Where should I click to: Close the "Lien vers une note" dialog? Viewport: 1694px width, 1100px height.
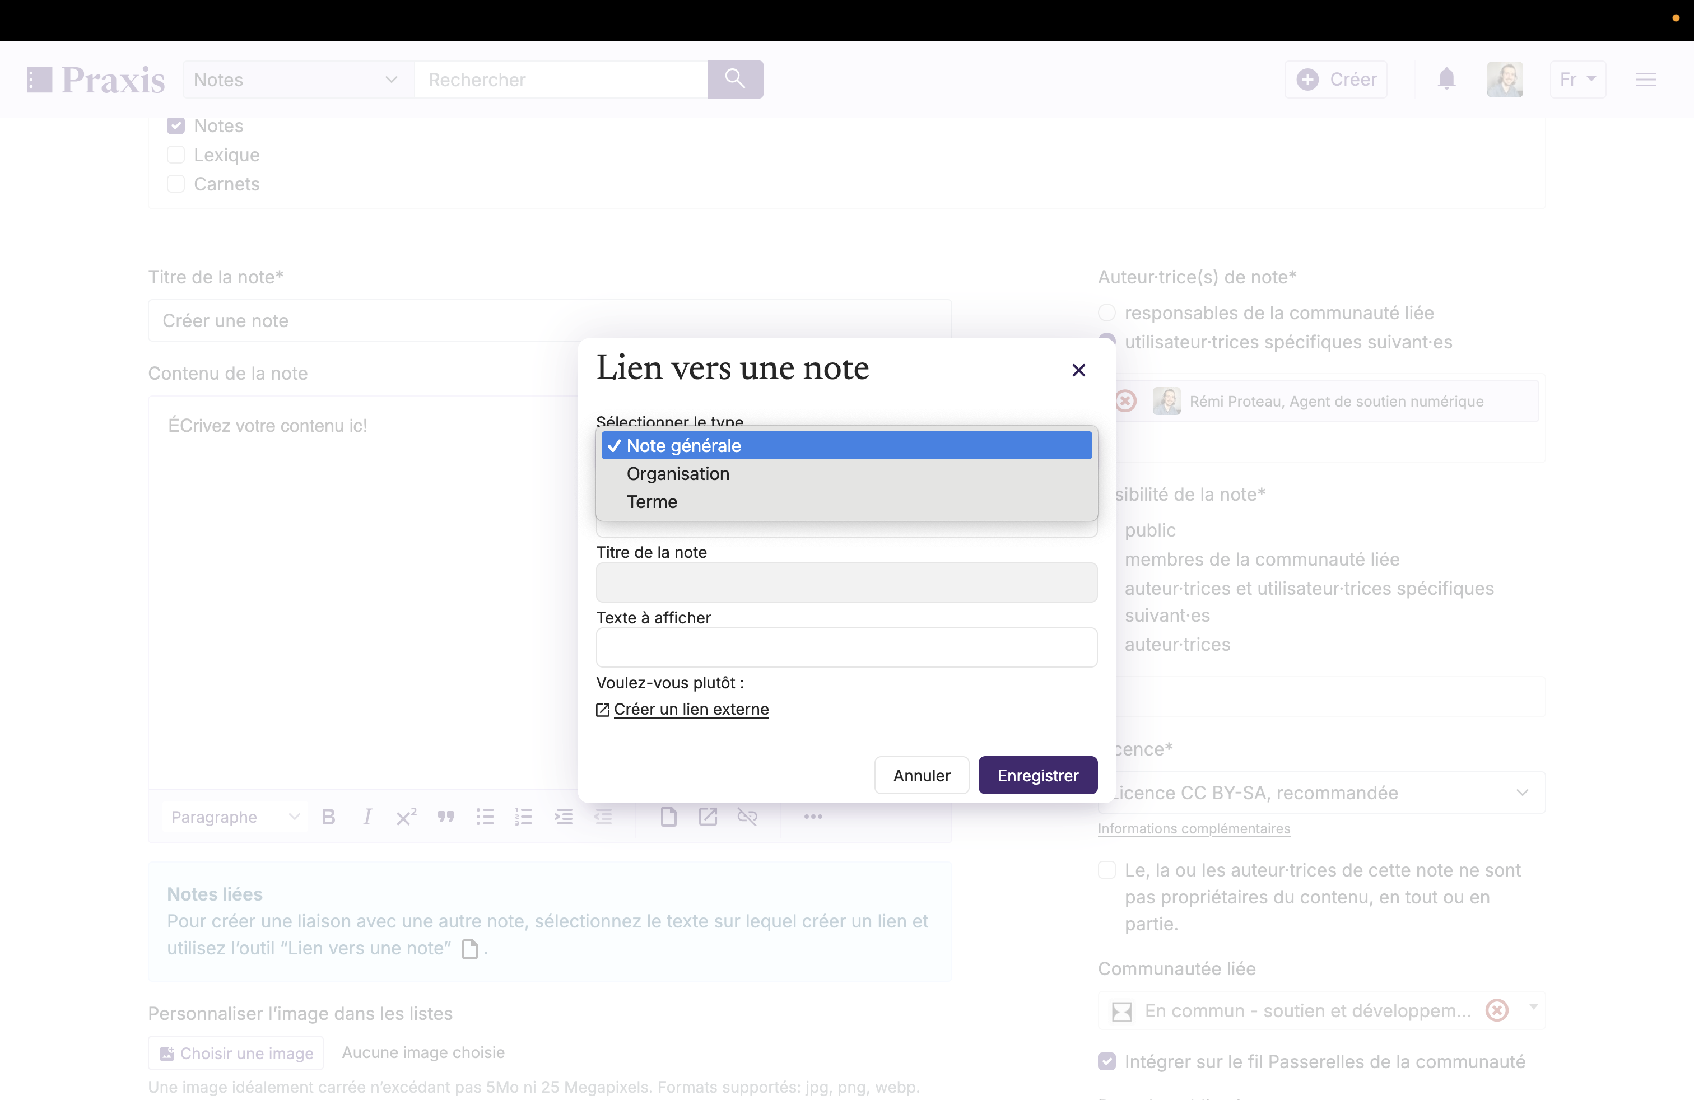tap(1078, 370)
